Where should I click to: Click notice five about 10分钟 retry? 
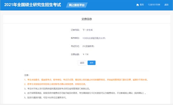45,97
